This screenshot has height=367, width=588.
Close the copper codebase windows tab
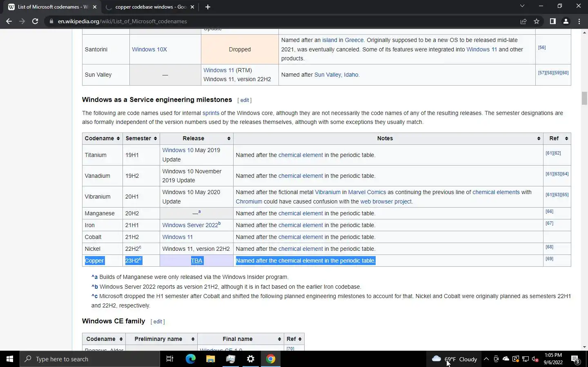click(192, 7)
